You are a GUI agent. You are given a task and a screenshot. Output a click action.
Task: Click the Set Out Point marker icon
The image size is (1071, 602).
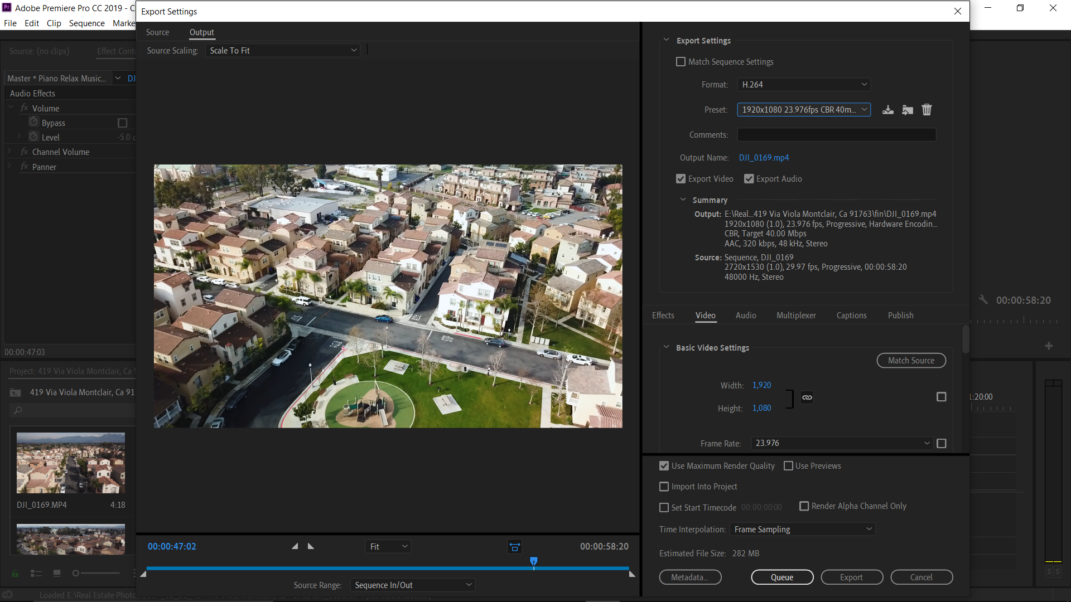[x=311, y=546]
